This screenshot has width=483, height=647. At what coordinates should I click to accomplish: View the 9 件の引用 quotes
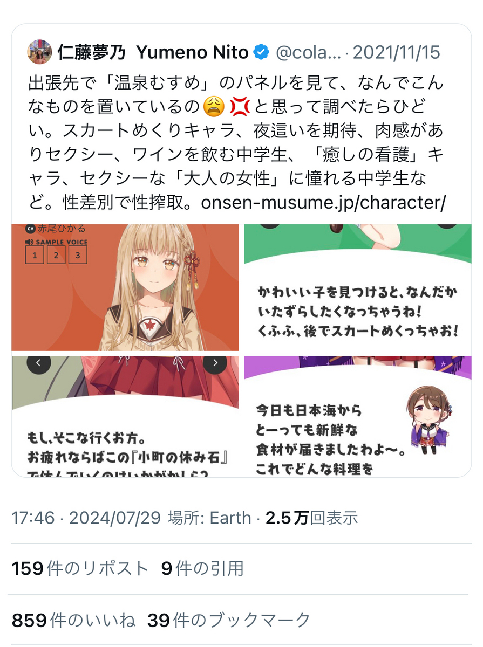pyautogui.click(x=202, y=568)
